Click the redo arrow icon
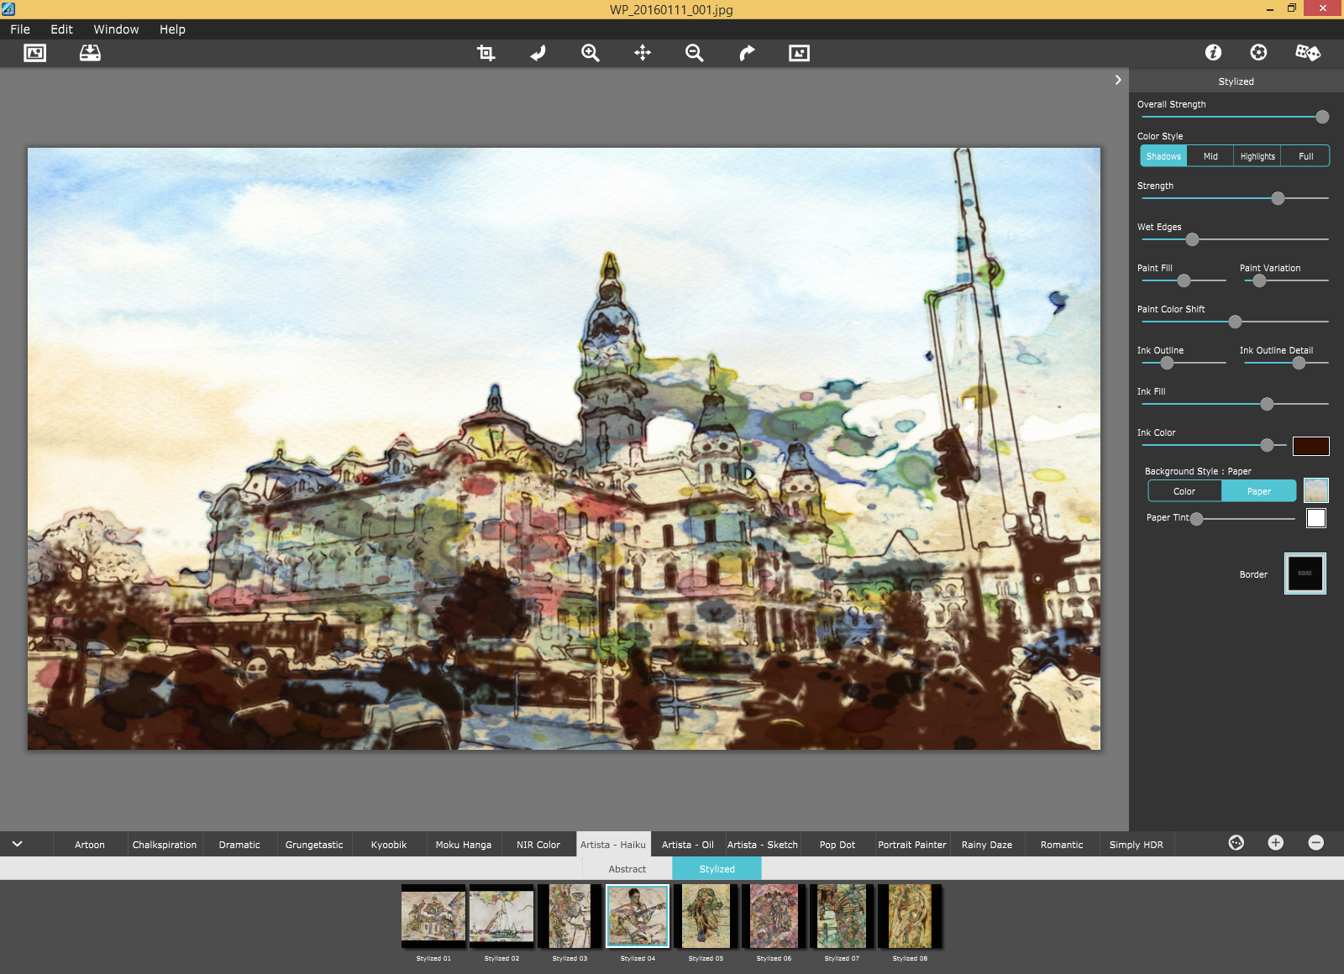The image size is (1344, 974). [x=747, y=53]
